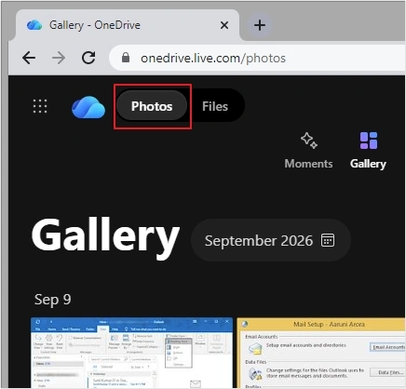Switch to the Photos tab
Viewport: 406px width, 389px height.
[x=152, y=106]
